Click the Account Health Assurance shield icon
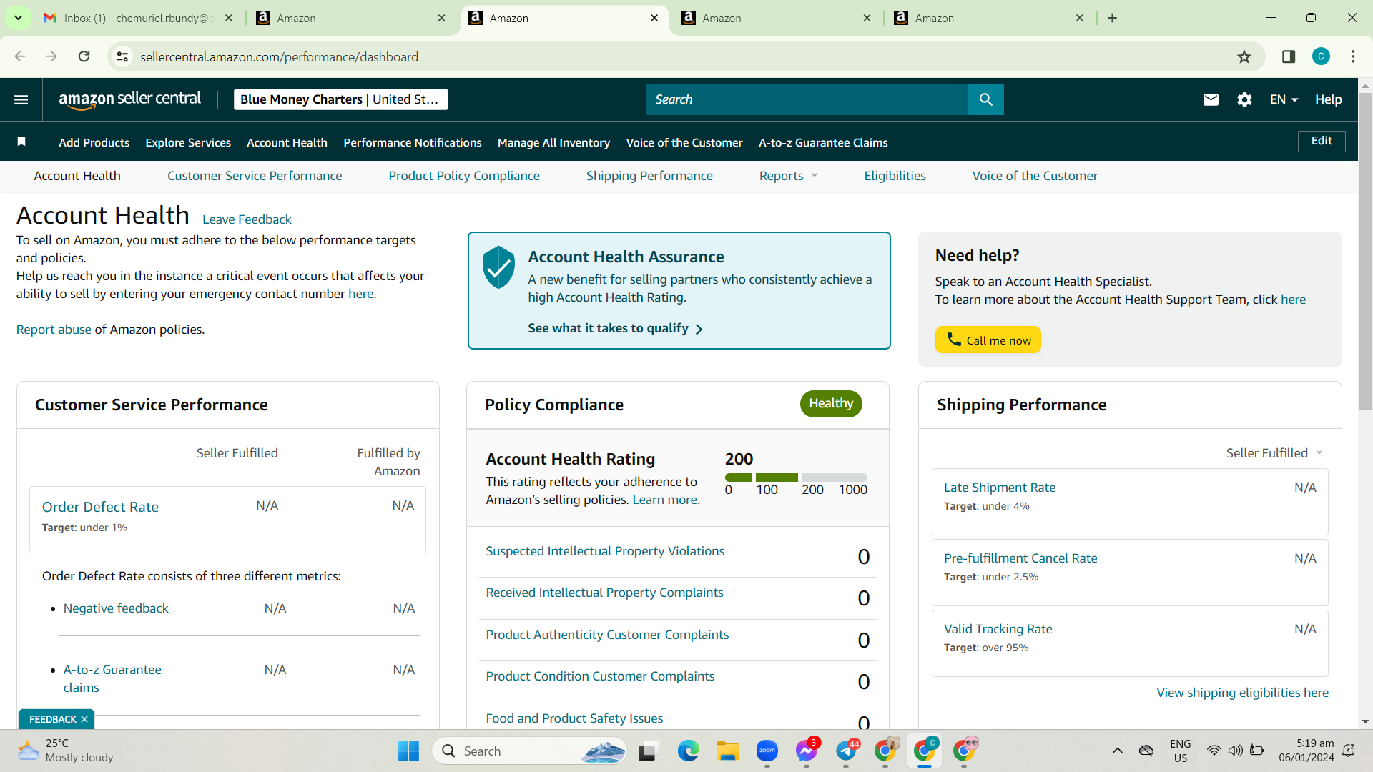 click(x=498, y=267)
